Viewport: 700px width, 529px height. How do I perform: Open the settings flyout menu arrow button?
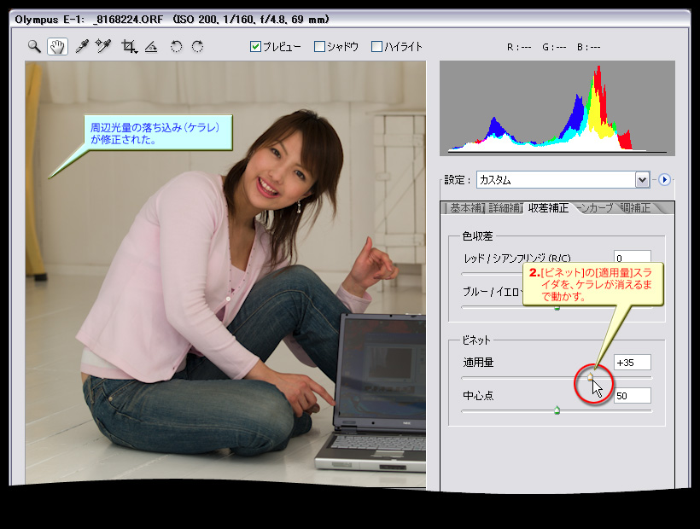665,179
